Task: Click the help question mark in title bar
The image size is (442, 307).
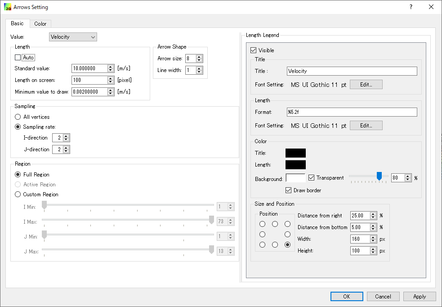Action: click(411, 7)
